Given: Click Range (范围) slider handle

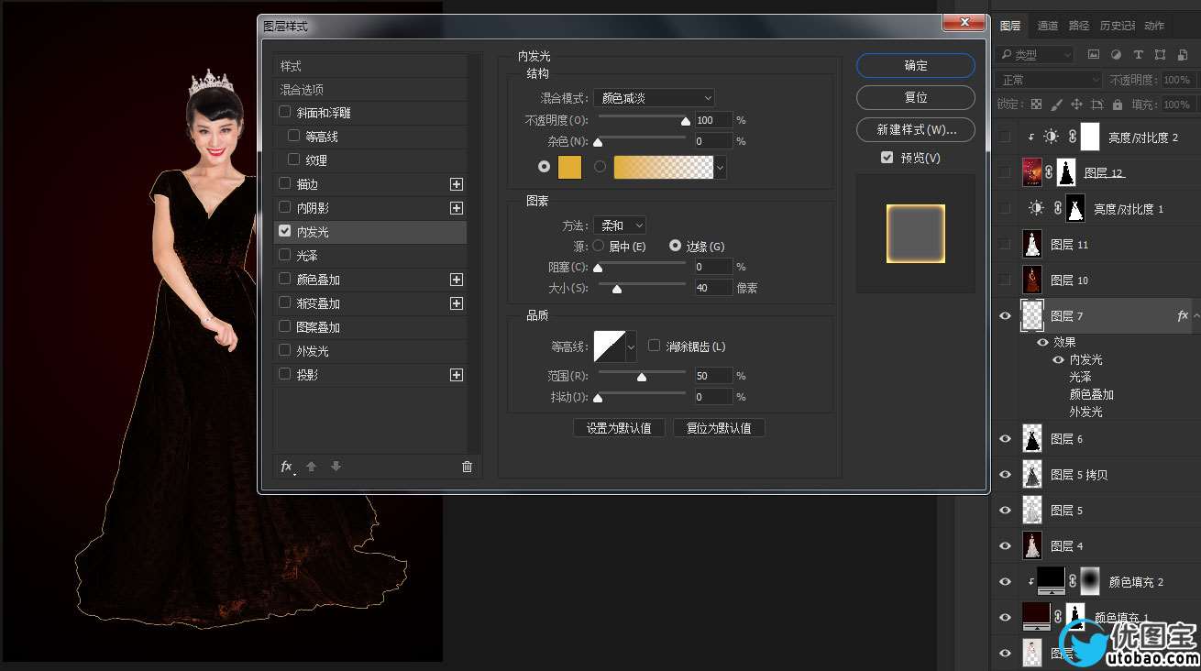Looking at the screenshot, I should [x=642, y=377].
